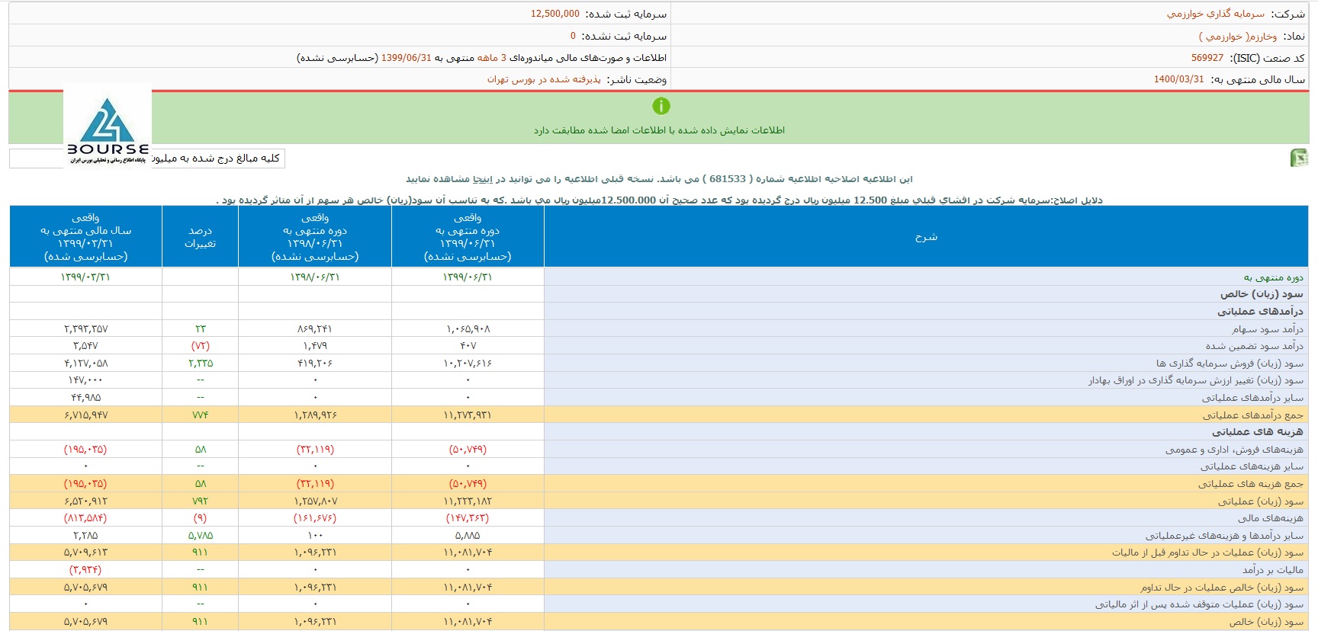This screenshot has height=631, width=1318.
Task: Click the value ۱,۴۷۹
Action: tap(315, 346)
